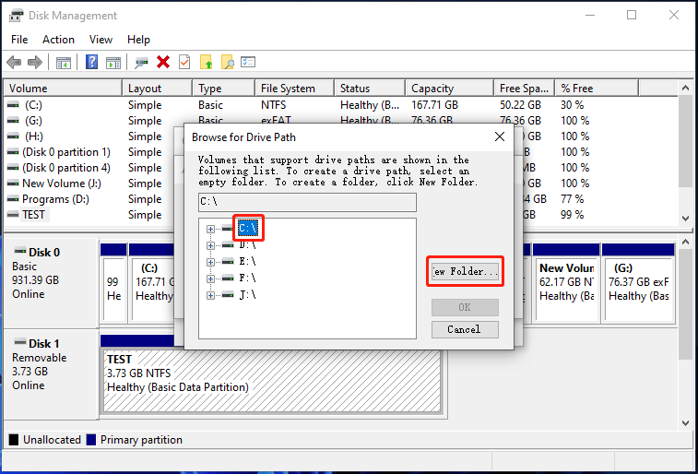This screenshot has height=474, width=698.
Task: Click the New Folder button
Action: pyautogui.click(x=465, y=271)
